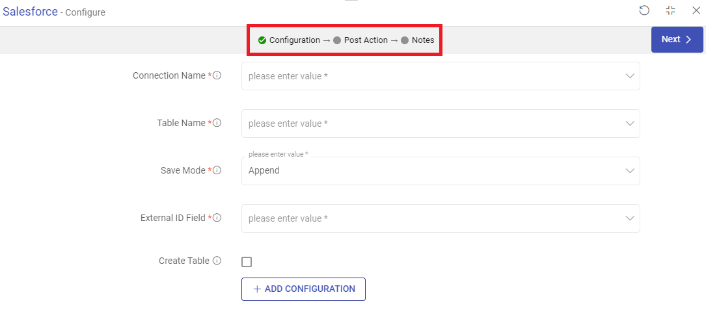706x312 pixels.
Task: Click the reset/refresh icon in header
Action: coord(644,10)
